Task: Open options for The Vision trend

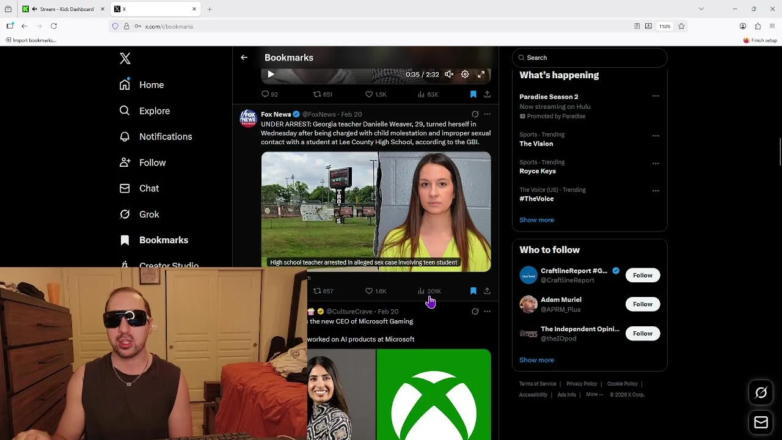Action: pyautogui.click(x=656, y=136)
